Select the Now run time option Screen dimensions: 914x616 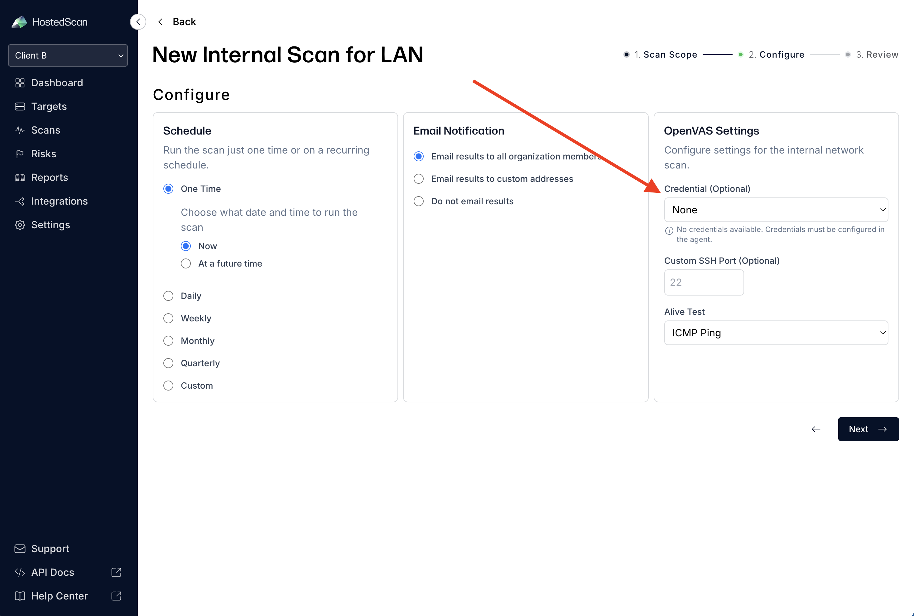(x=185, y=246)
